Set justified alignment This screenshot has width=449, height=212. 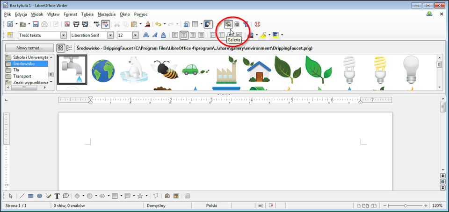202,35
